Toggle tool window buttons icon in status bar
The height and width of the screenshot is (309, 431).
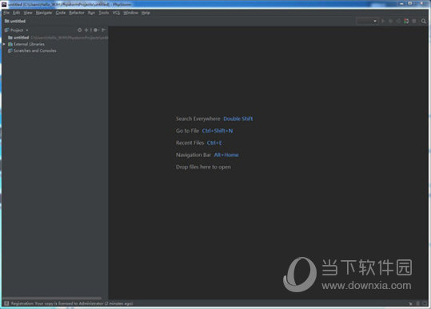click(x=6, y=303)
